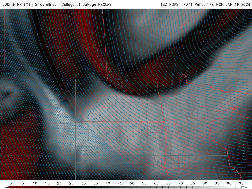Click the 'F071' forecast hour text

point(188,4)
